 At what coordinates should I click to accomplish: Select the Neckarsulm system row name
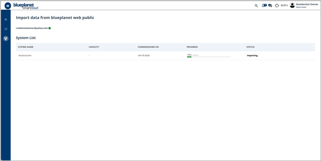tap(25, 56)
